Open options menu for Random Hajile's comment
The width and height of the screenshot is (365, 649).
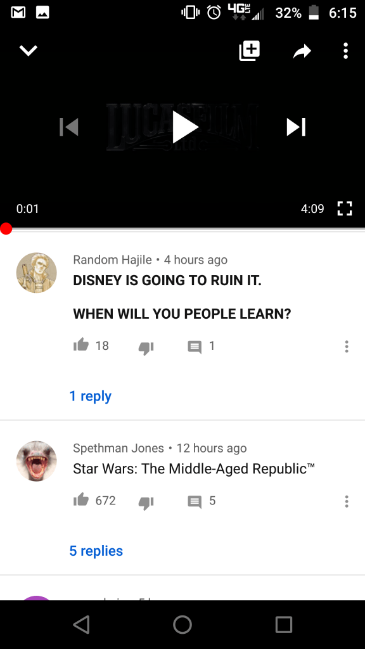point(347,347)
